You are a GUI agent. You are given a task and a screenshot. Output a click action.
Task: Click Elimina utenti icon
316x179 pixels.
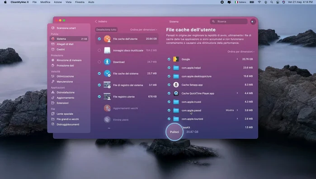(x=107, y=120)
